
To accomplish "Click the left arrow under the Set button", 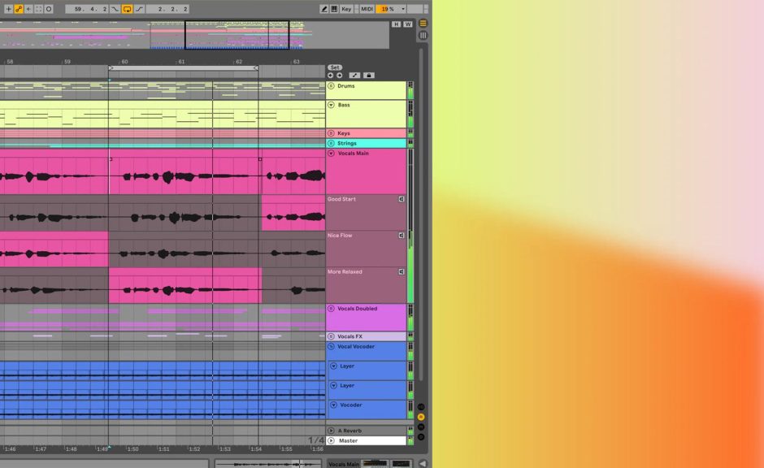I will coord(330,75).
